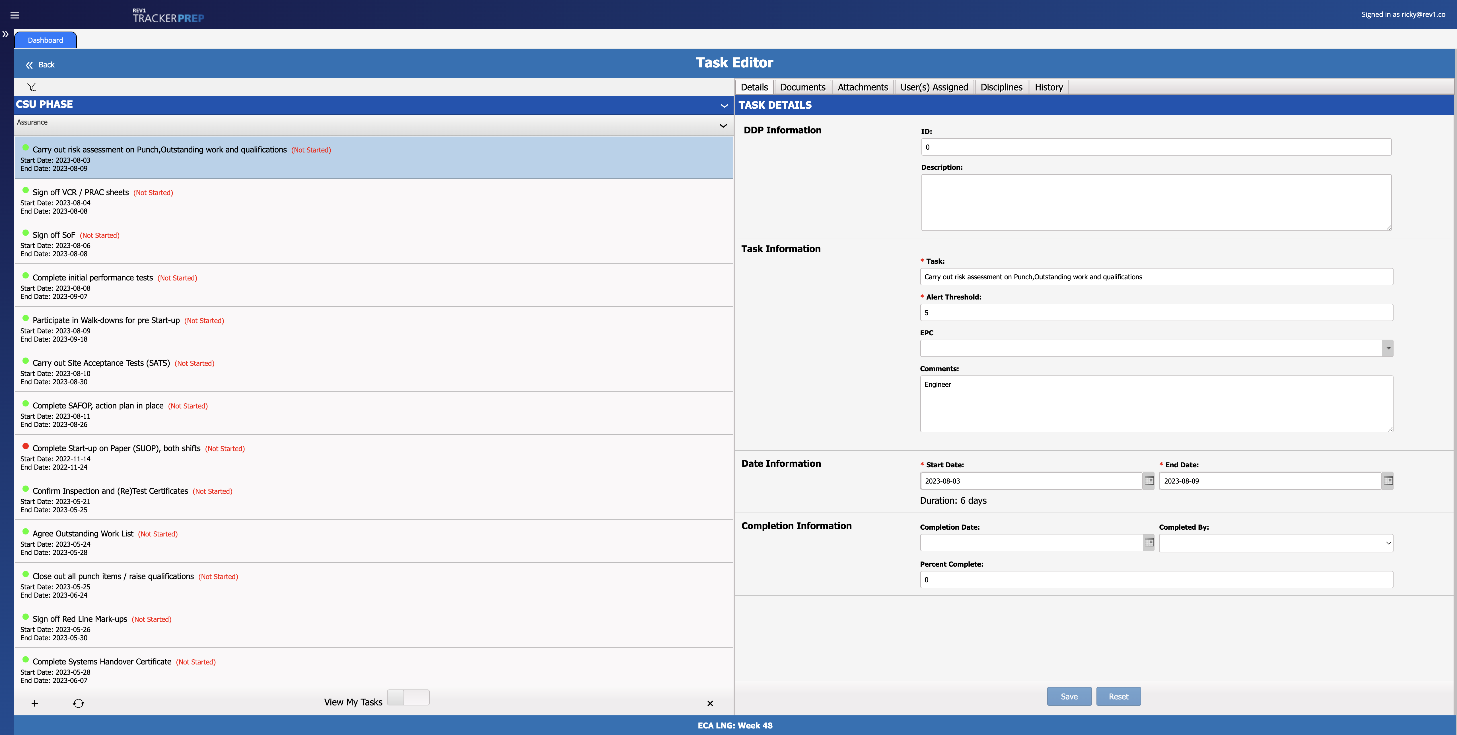Click the filter funnel icon
Image resolution: width=1457 pixels, height=735 pixels.
click(32, 87)
